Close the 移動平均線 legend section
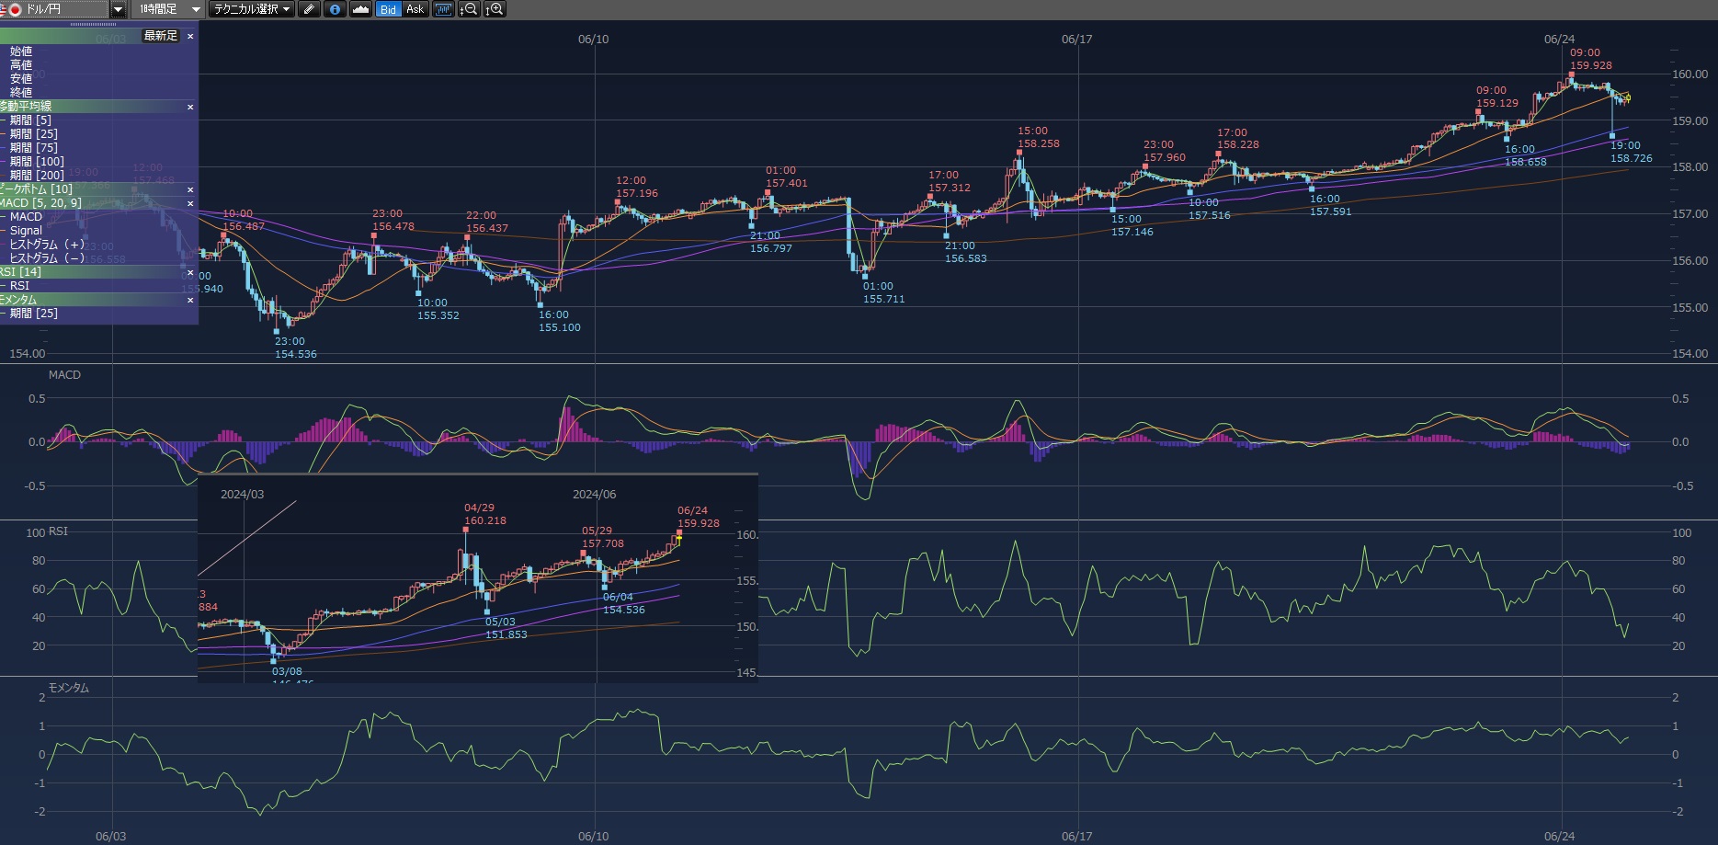 click(190, 107)
